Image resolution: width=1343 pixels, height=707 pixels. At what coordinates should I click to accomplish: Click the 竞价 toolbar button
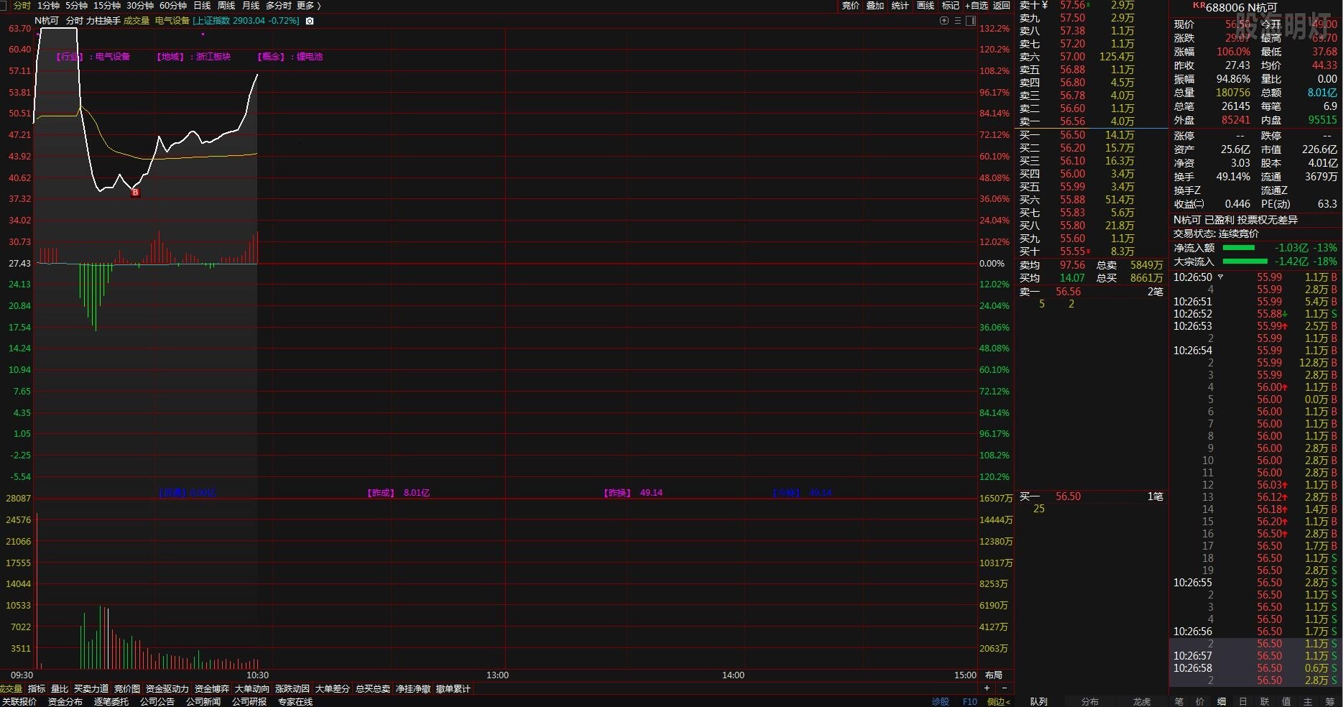(x=850, y=5)
